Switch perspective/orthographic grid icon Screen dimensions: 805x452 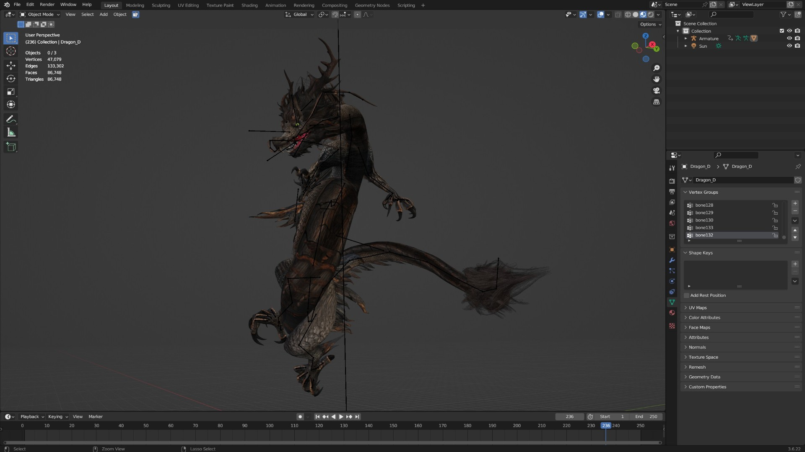[657, 102]
